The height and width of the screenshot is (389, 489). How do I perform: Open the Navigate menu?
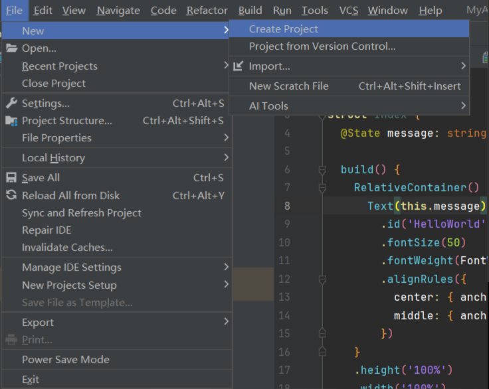tap(118, 10)
